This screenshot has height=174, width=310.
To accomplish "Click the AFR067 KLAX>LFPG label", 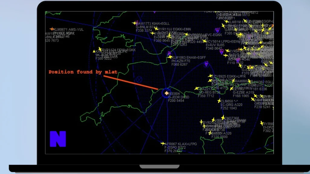I will tap(181, 144).
